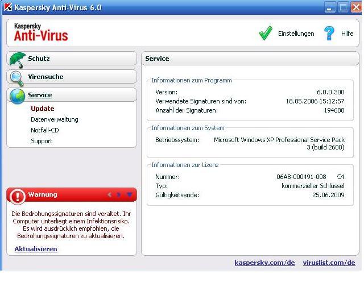Open Notfall-CD under Service
The image size is (364, 291).
45,130
